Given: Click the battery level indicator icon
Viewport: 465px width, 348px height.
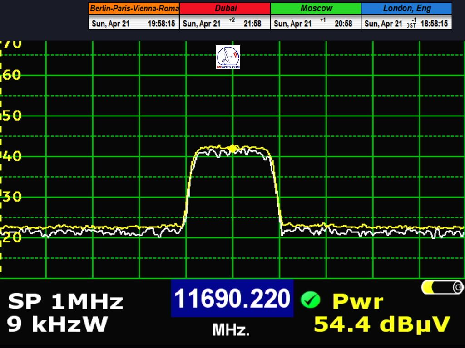Looking at the screenshot, I should coord(442,287).
